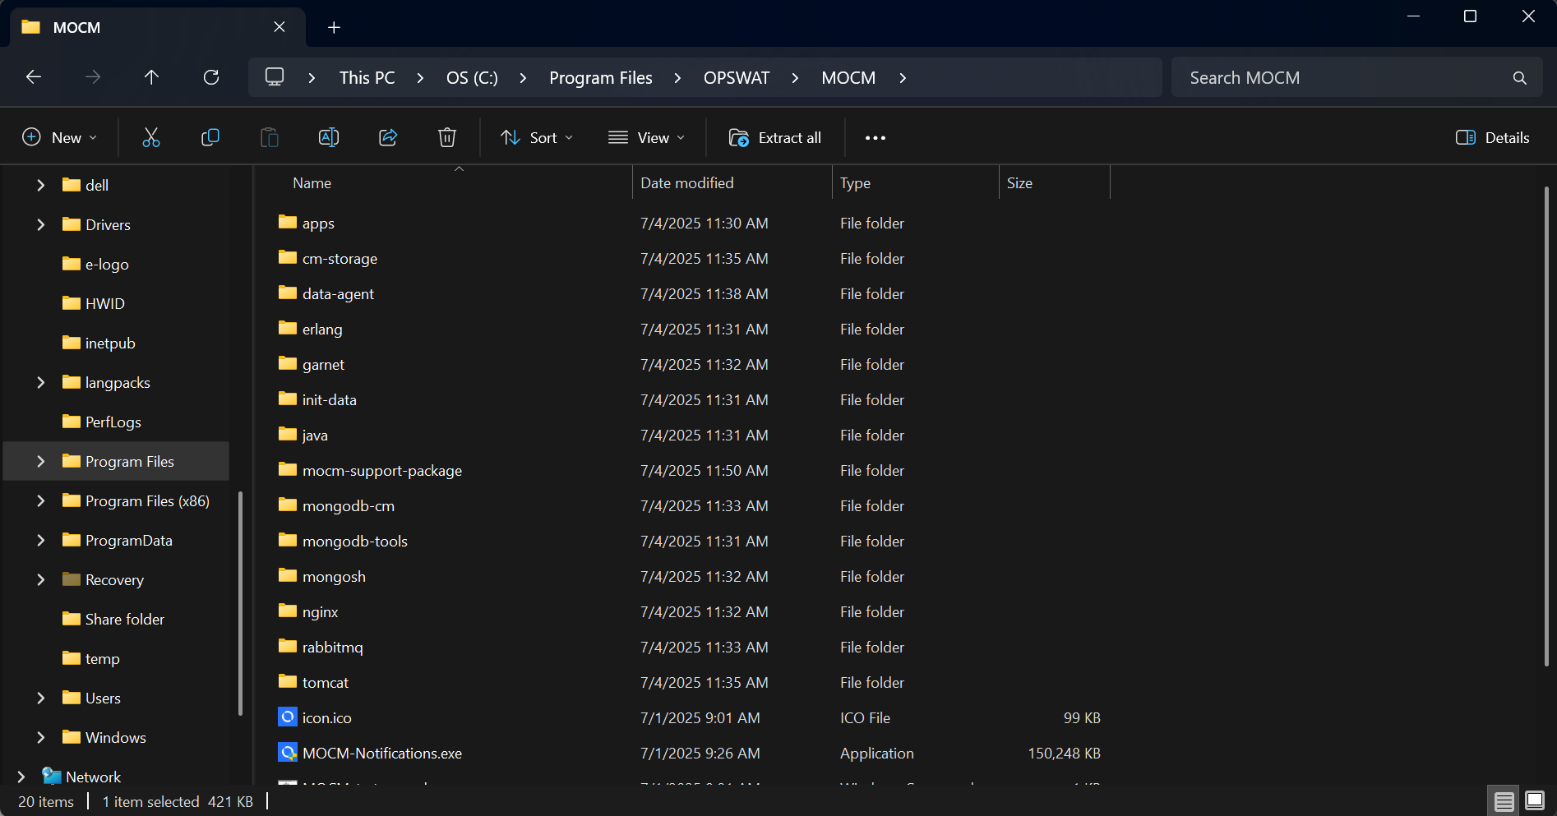The width and height of the screenshot is (1557, 816).
Task: Go back with the left arrow
Action: [34, 77]
